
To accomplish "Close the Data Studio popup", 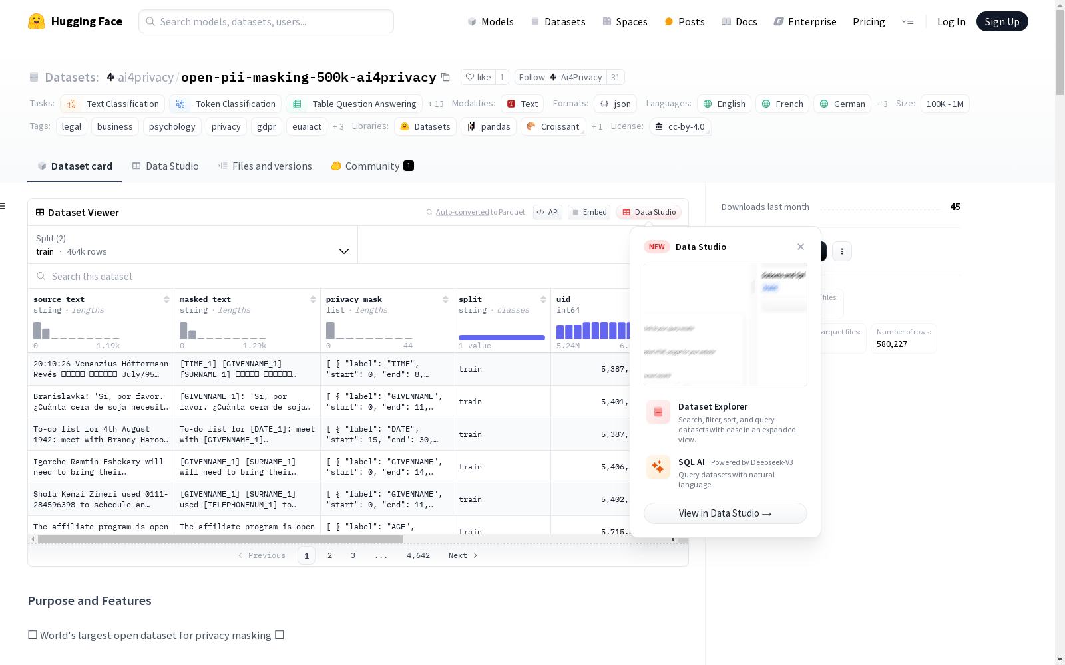I will (801, 247).
